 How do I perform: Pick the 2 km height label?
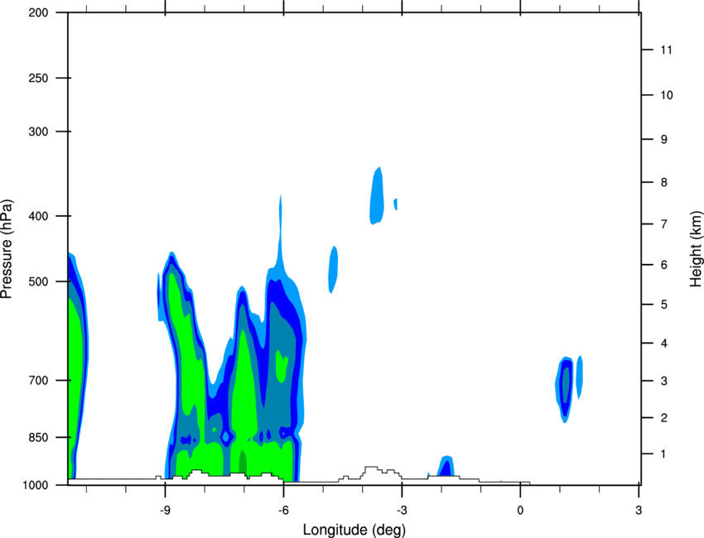(663, 418)
